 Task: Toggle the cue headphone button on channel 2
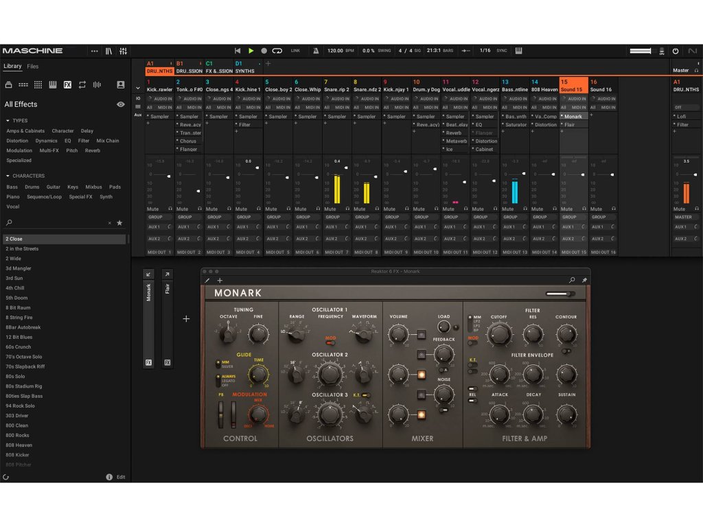(x=200, y=209)
